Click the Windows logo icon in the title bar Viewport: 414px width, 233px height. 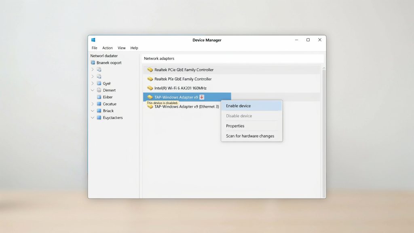click(93, 40)
